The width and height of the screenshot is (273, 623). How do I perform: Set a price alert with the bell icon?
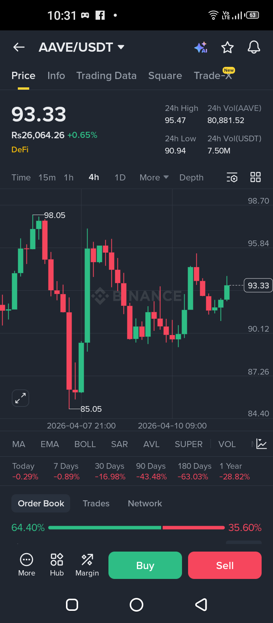coord(254,47)
